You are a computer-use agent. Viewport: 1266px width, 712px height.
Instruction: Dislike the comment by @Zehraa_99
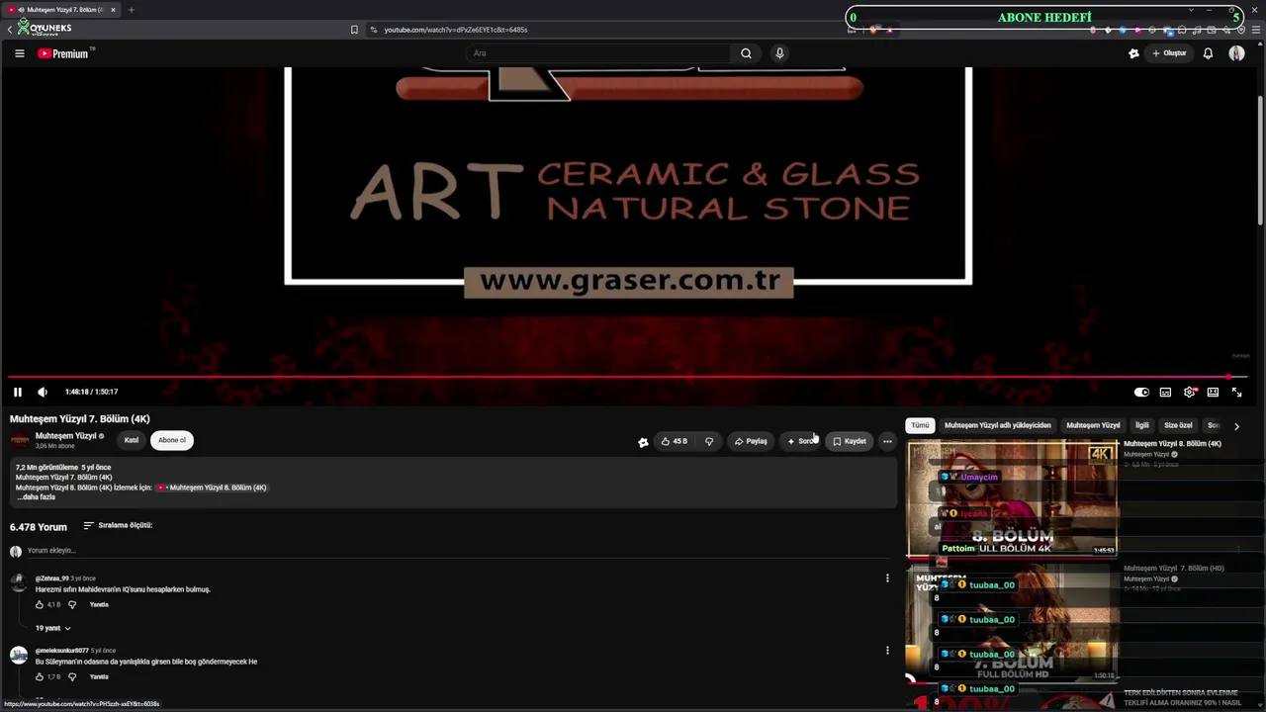coord(72,604)
